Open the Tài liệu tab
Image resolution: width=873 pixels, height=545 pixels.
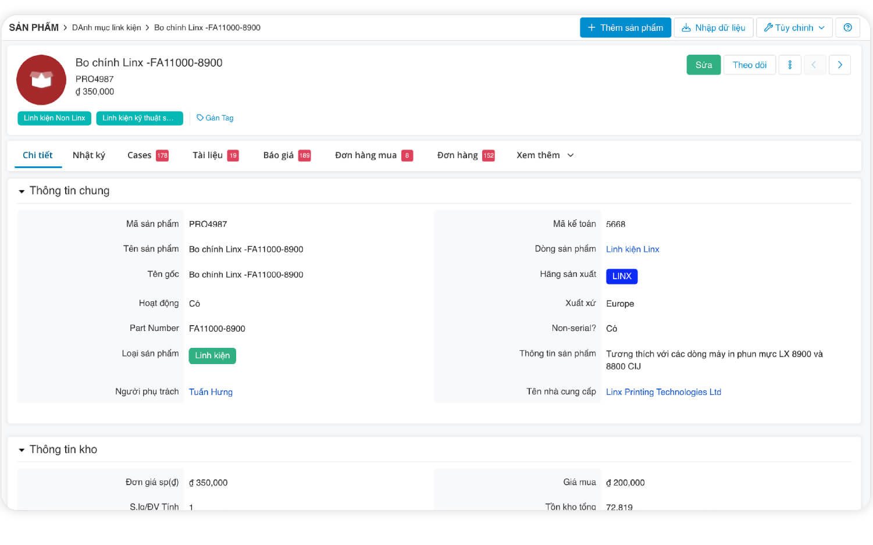click(216, 155)
